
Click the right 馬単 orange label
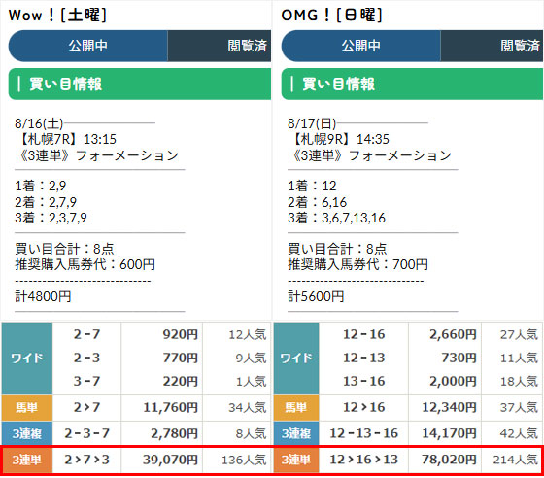pyautogui.click(x=296, y=408)
